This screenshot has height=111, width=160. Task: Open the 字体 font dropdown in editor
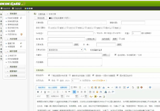pyautogui.click(x=72, y=96)
